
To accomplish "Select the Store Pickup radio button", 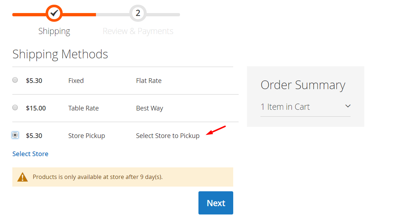I will (15, 135).
